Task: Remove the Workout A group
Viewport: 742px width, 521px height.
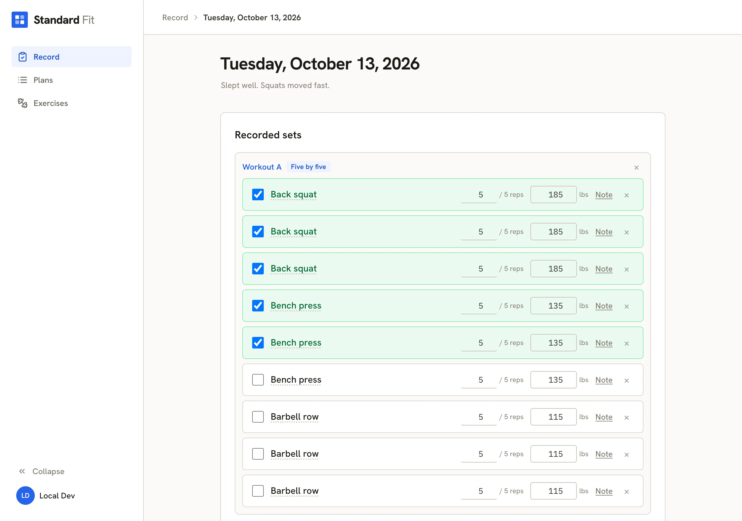Action: [x=636, y=168]
